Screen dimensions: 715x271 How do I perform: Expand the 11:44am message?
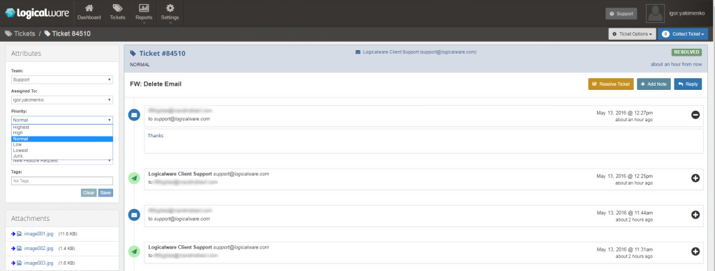click(695, 215)
